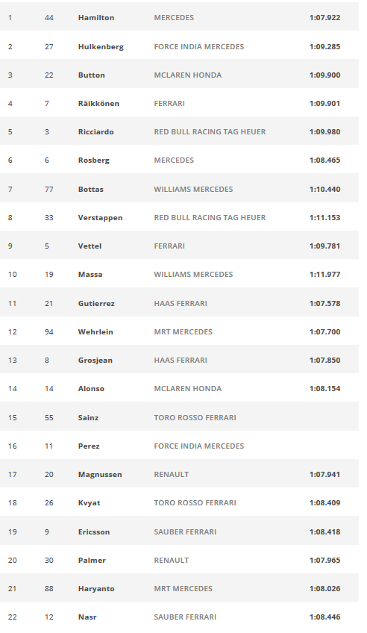Select Ricciardo's RED BULL RACING TAG HEUER team

point(210,132)
